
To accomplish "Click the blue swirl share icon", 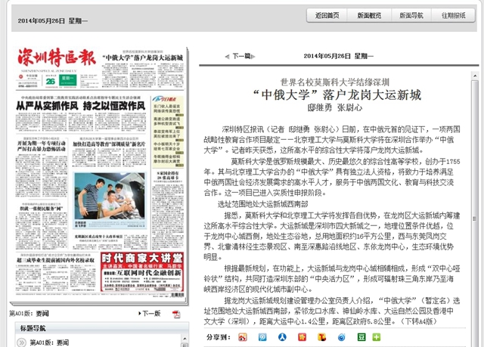I will pyautogui.click(x=341, y=336).
